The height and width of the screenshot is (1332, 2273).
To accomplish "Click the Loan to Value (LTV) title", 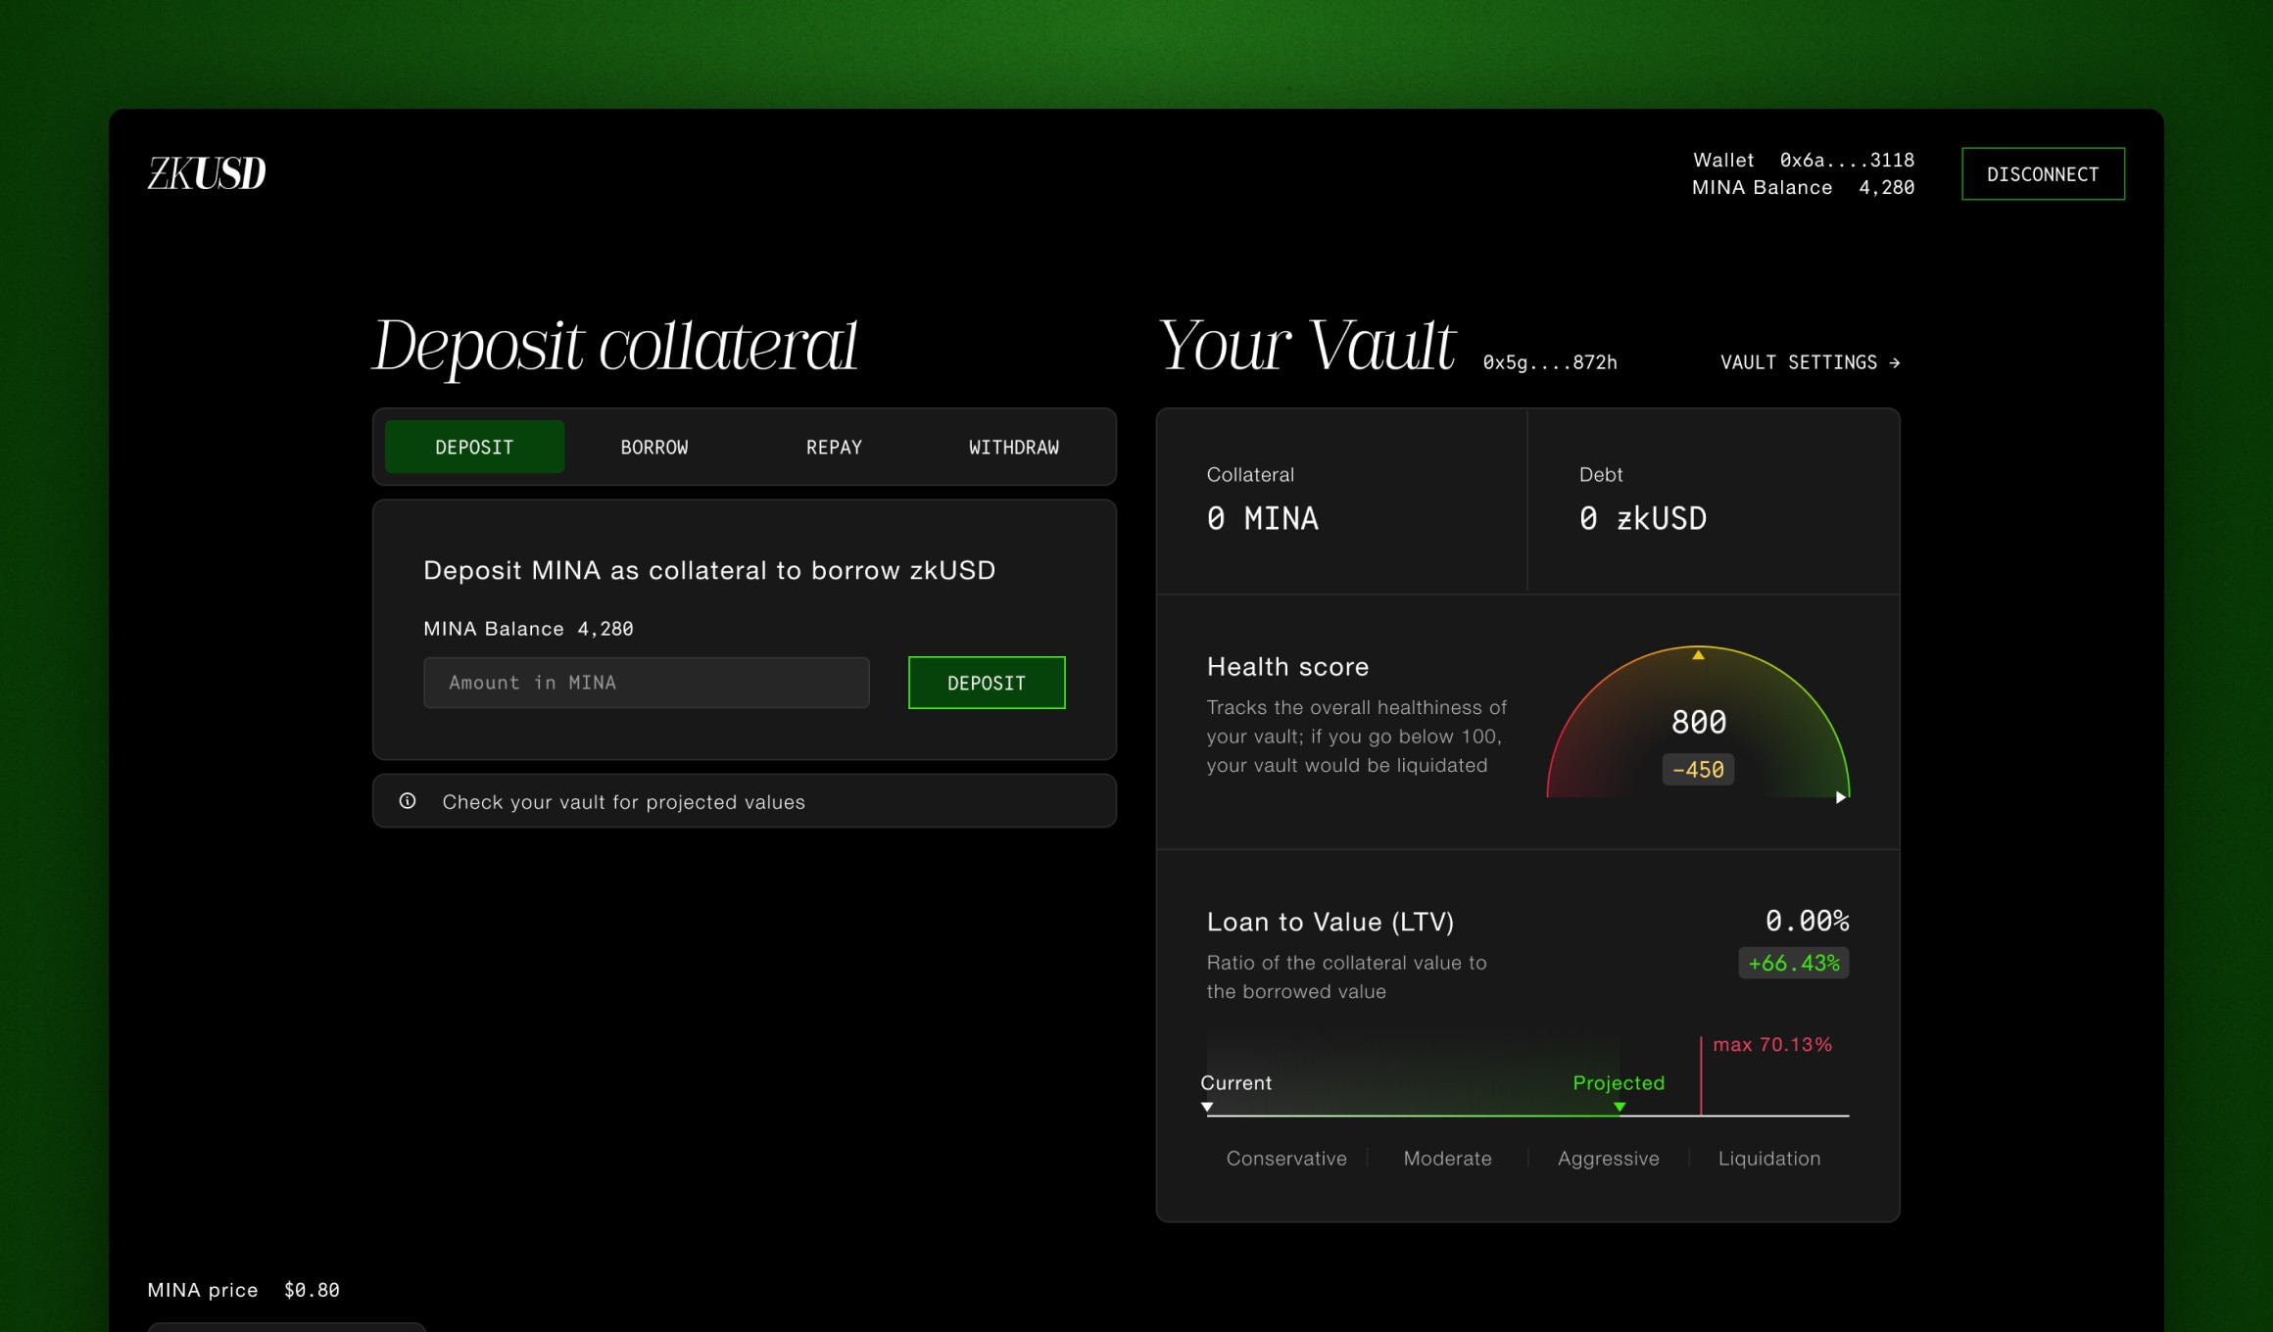I will [x=1330, y=922].
